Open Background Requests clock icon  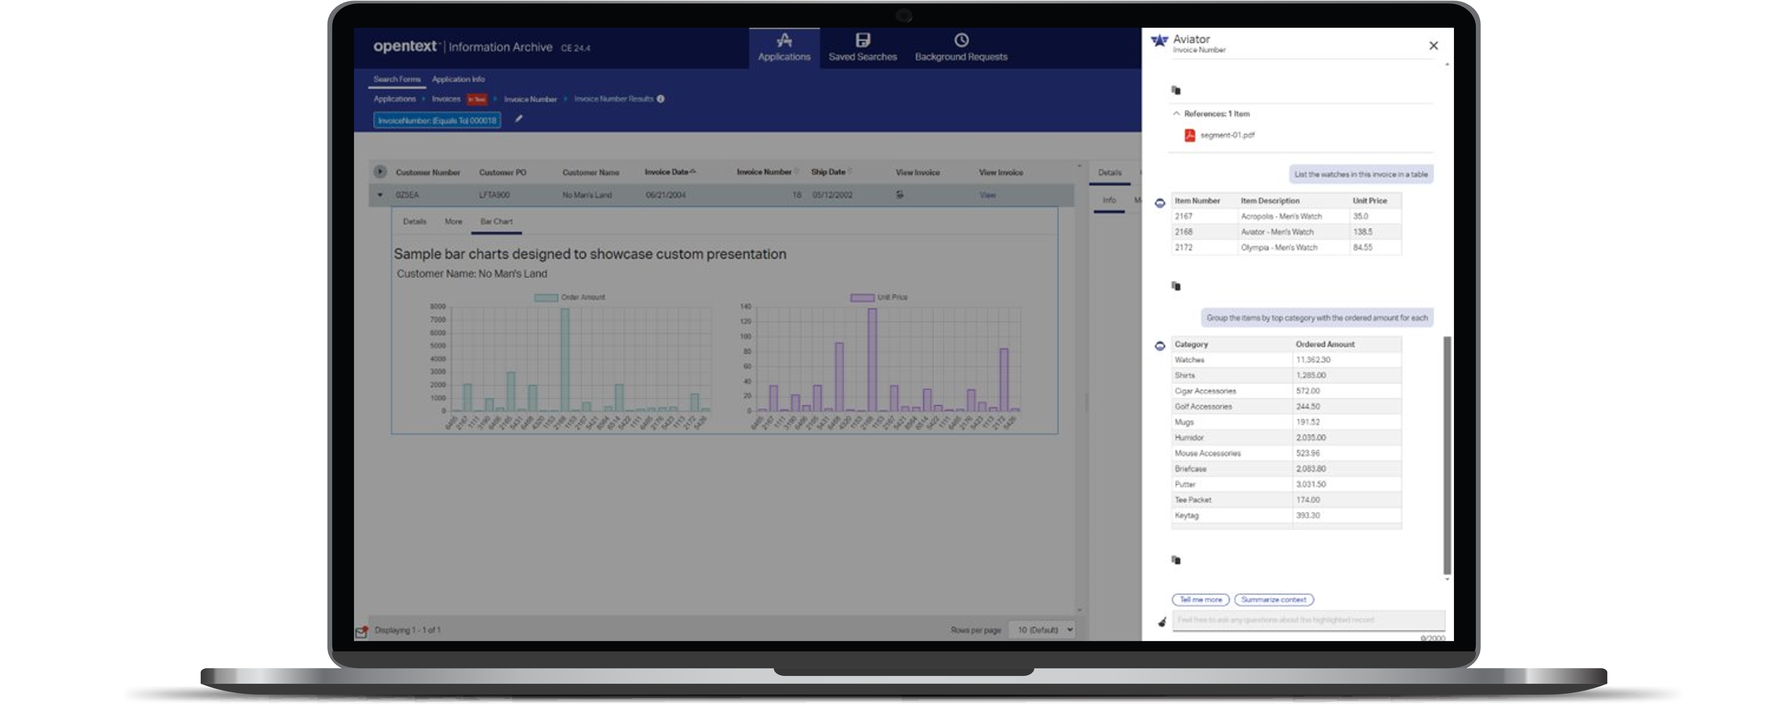click(961, 40)
